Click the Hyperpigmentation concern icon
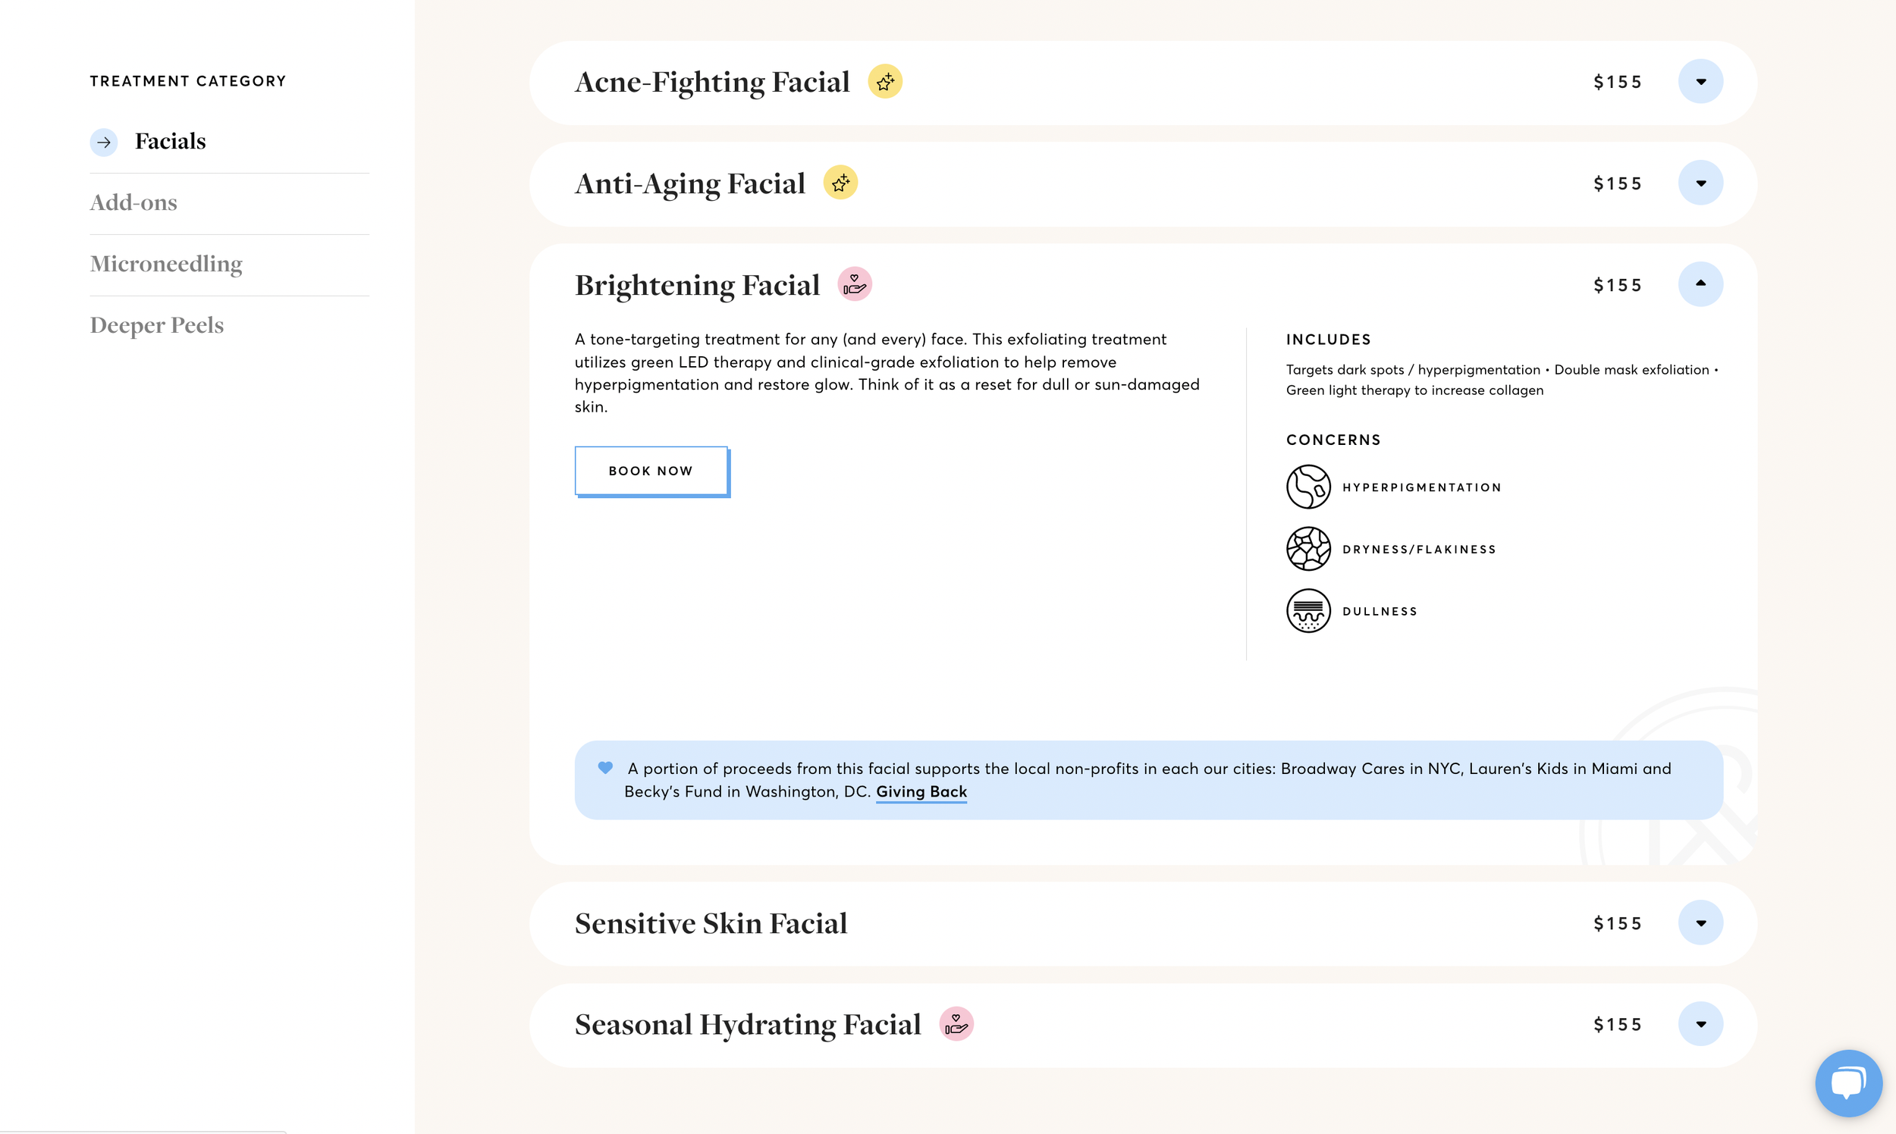Viewport: 1896px width, 1134px height. pyautogui.click(x=1308, y=487)
